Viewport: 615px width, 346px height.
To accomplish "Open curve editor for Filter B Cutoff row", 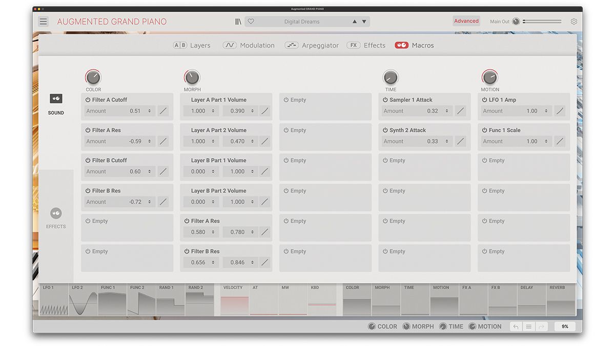I will click(x=163, y=171).
